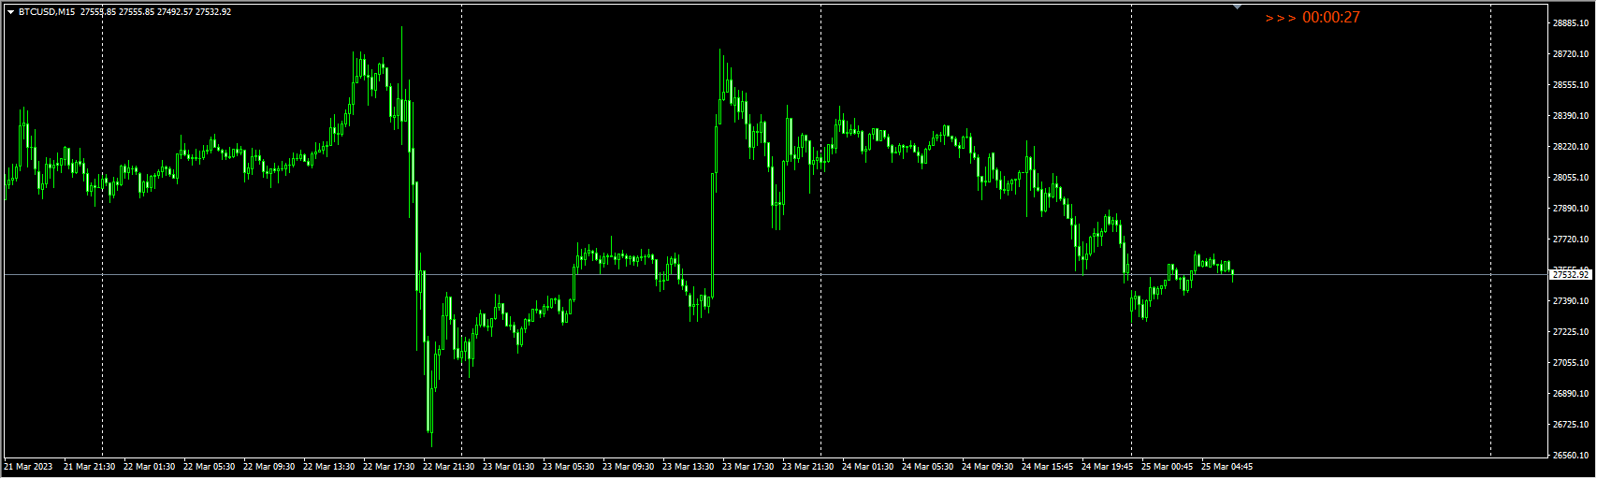
Task: Click the 22 Mar 05:30 time label
Action: click(209, 467)
